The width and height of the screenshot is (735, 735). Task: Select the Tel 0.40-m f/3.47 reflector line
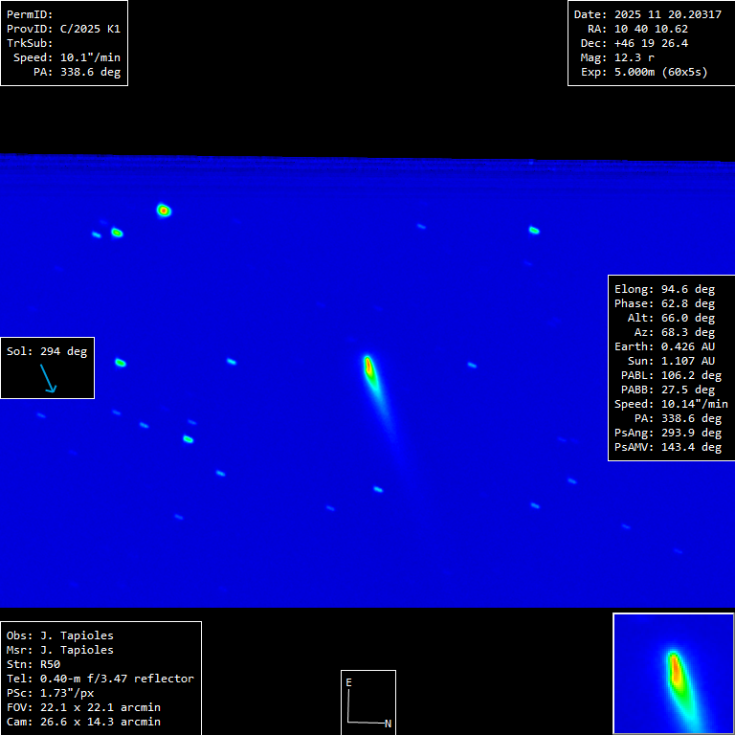(100, 679)
